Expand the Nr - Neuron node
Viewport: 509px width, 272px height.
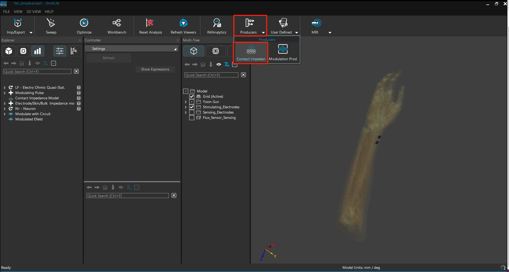tap(5, 109)
